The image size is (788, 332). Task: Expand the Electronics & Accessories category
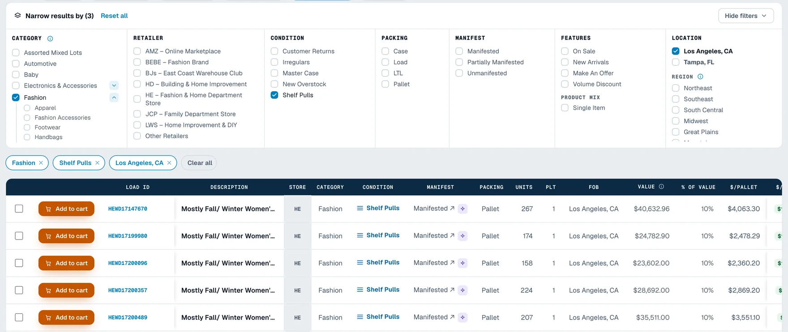tap(114, 85)
